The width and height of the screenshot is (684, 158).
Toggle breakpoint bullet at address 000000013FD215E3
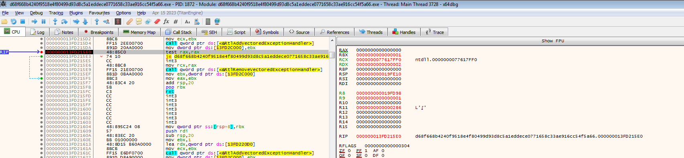pos(41,56)
